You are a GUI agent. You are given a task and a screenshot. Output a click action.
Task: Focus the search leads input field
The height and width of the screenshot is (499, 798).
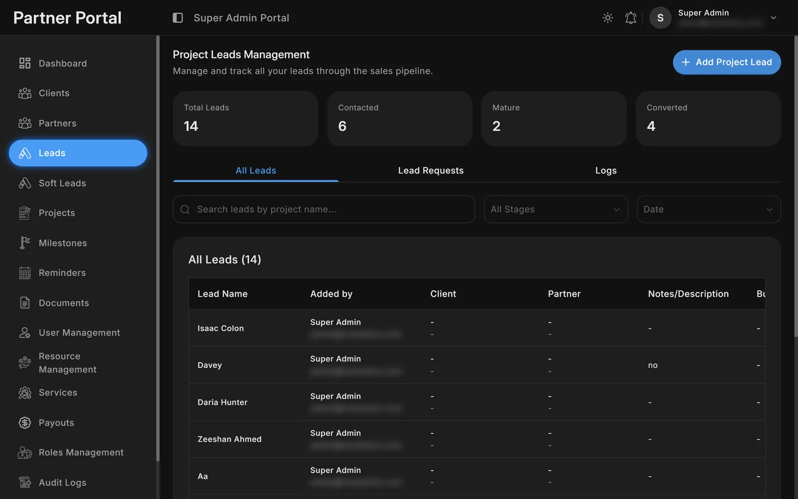324,210
